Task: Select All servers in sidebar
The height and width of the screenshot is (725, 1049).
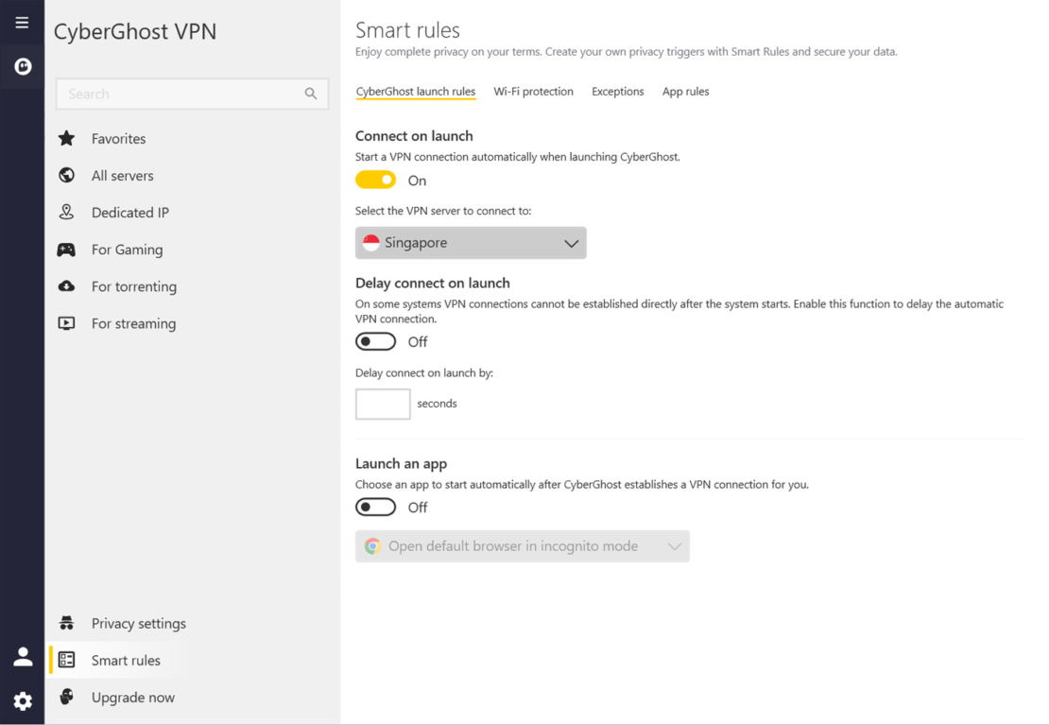Action: [x=122, y=175]
